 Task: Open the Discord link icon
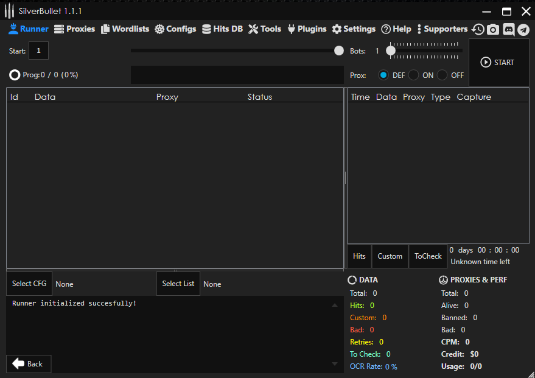pos(508,29)
